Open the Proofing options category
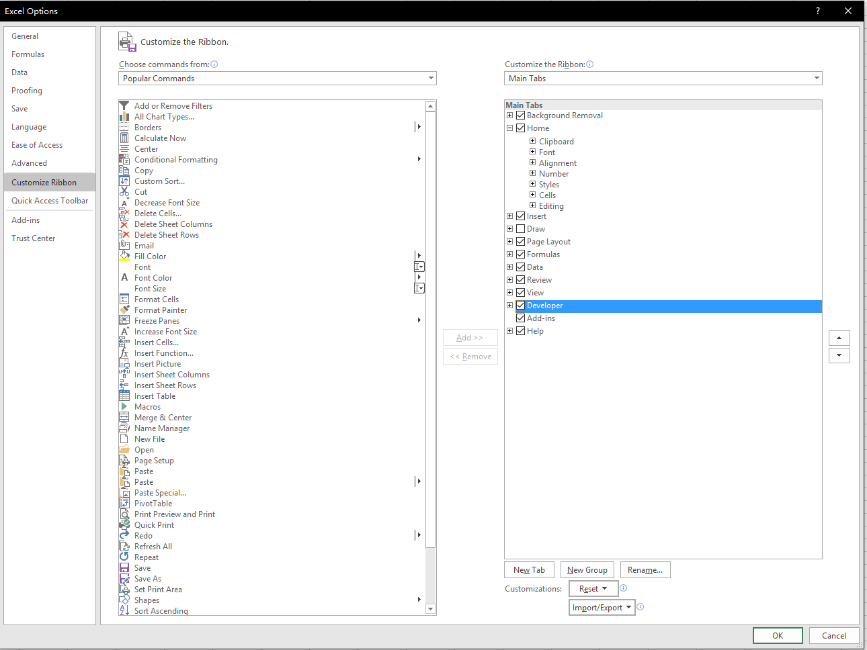 [x=50, y=91]
